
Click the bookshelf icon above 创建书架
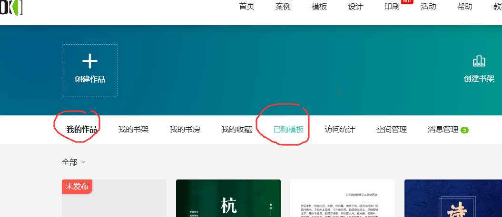click(x=479, y=61)
